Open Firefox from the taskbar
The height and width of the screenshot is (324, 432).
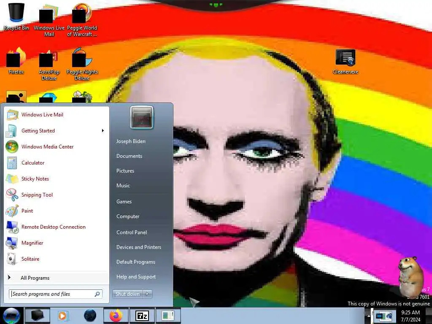116,316
